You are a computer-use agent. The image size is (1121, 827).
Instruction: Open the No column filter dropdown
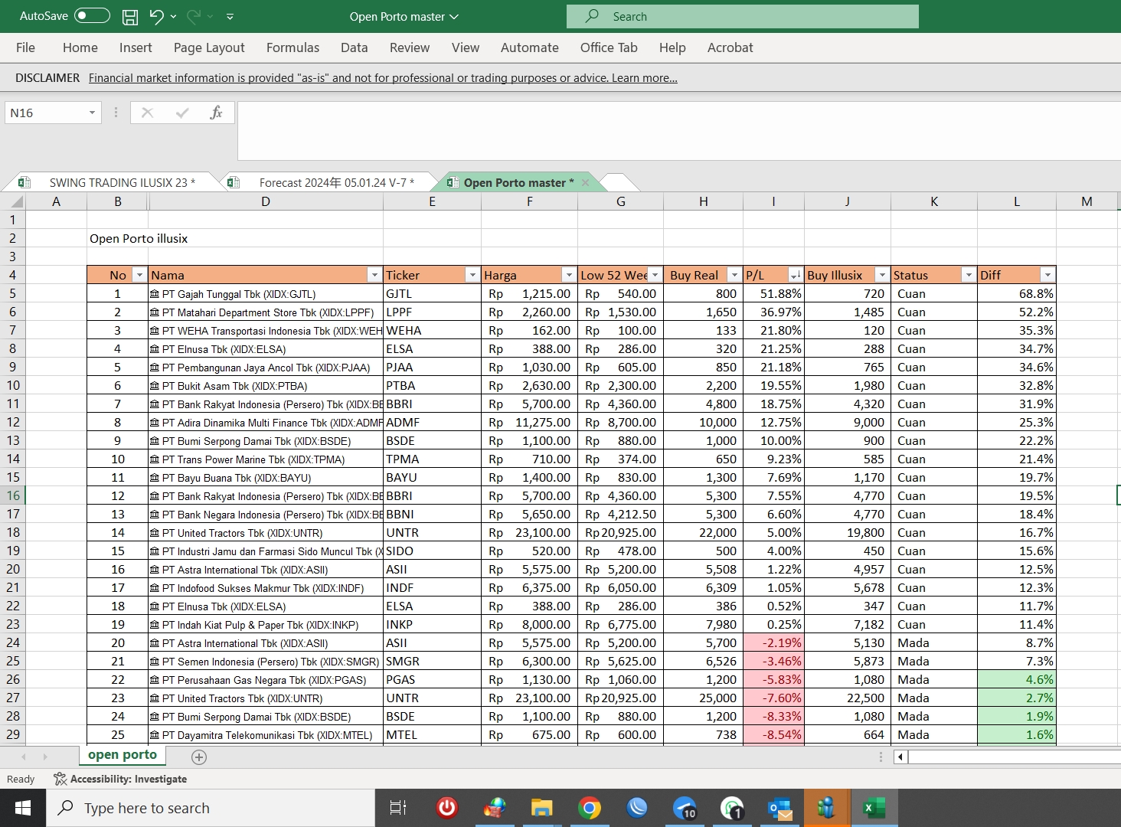tap(139, 275)
